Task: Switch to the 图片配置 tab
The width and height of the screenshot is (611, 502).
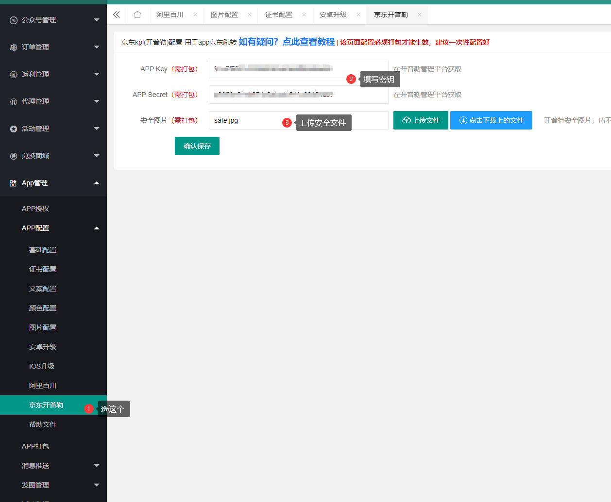Action: pos(224,15)
